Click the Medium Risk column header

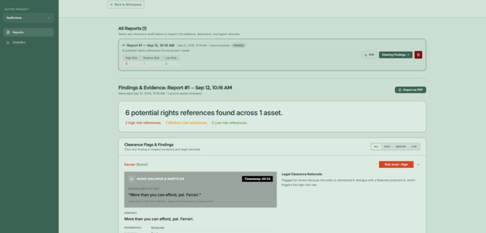click(x=151, y=58)
